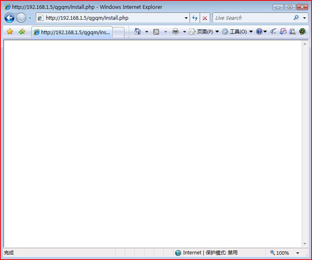Click the greyed Forward navigation button
Viewport: 312px width, 260px height.
(21, 18)
